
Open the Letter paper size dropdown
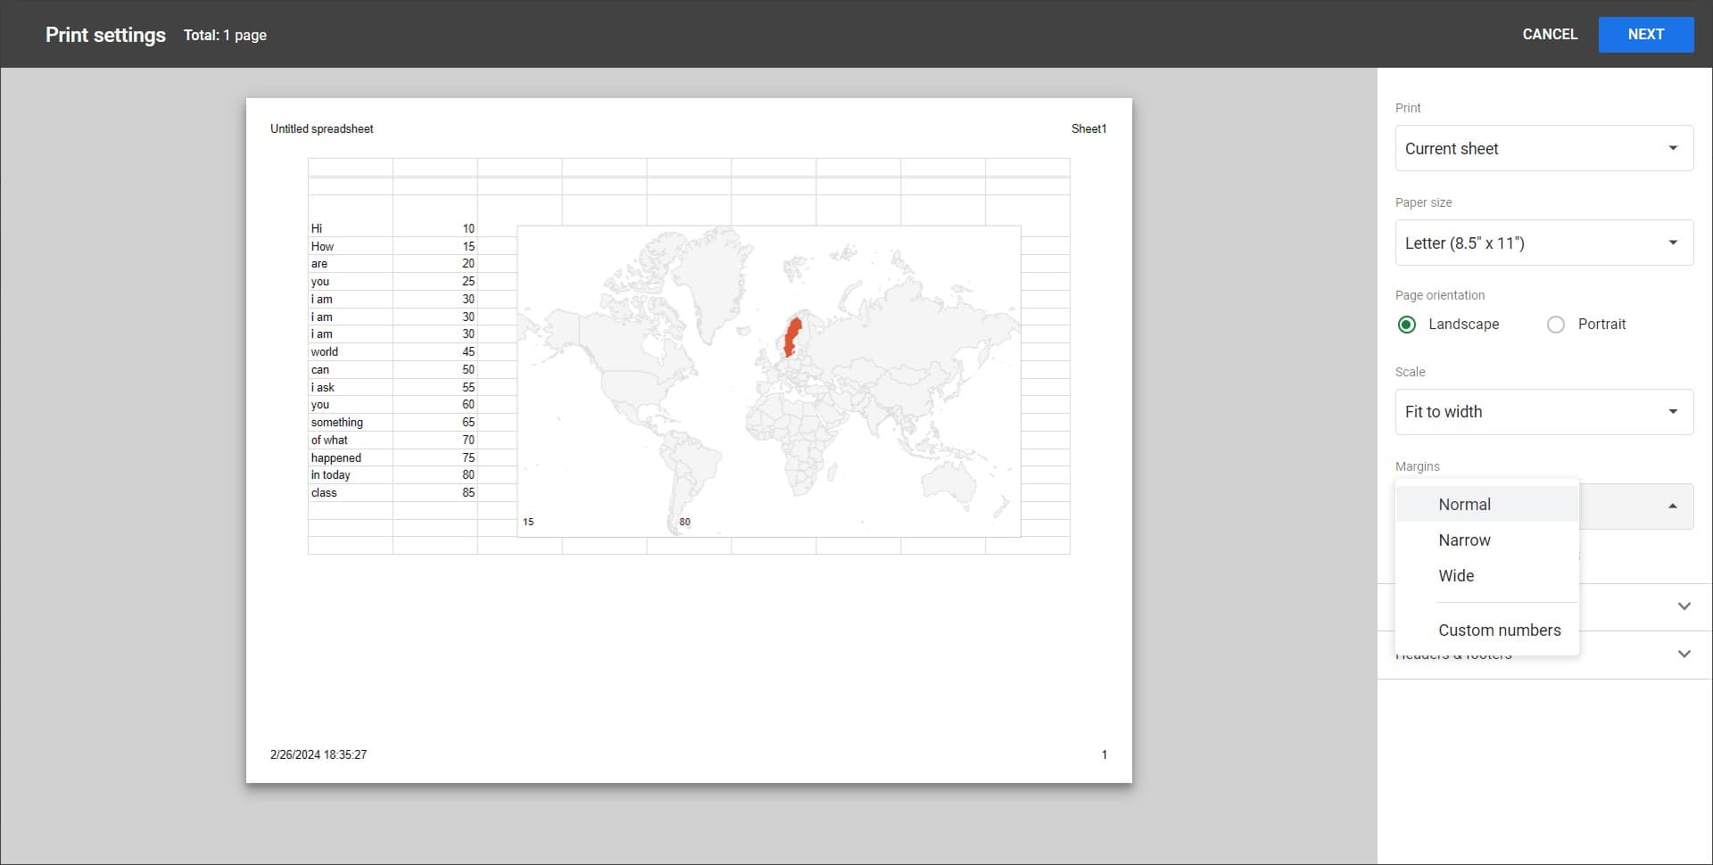[x=1543, y=243]
